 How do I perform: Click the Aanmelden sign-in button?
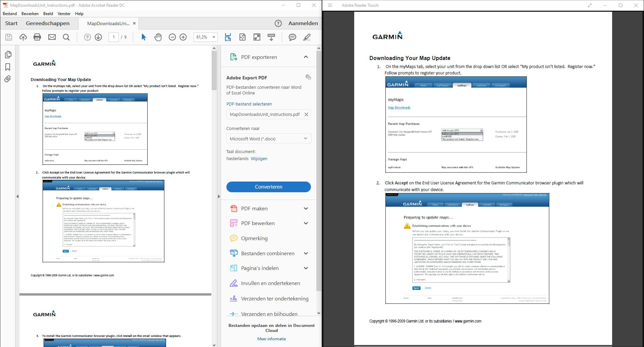tap(303, 23)
